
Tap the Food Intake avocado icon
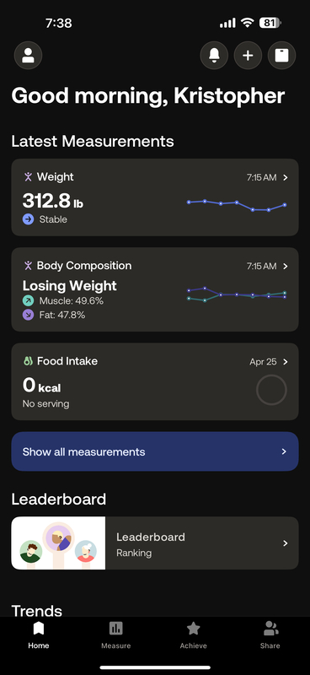pyautogui.click(x=28, y=361)
